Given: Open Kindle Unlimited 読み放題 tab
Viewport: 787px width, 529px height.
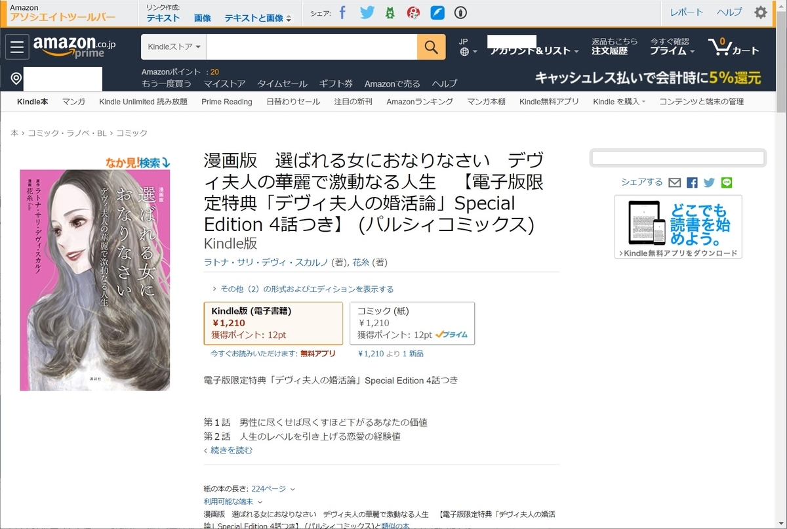Looking at the screenshot, I should point(143,102).
